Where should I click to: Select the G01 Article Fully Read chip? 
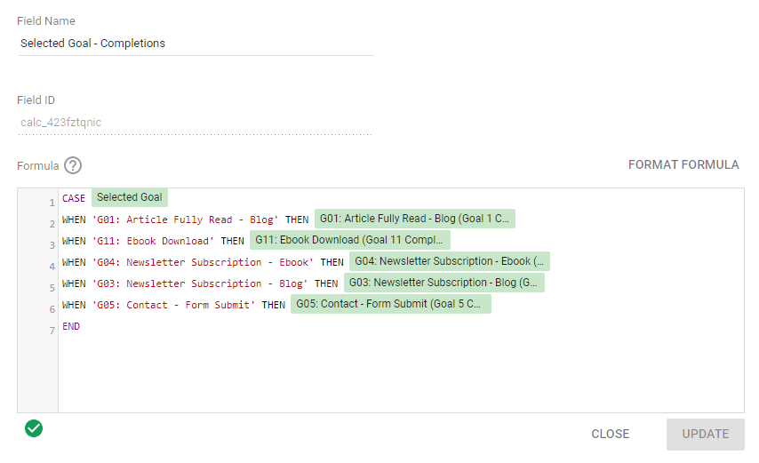(x=415, y=219)
